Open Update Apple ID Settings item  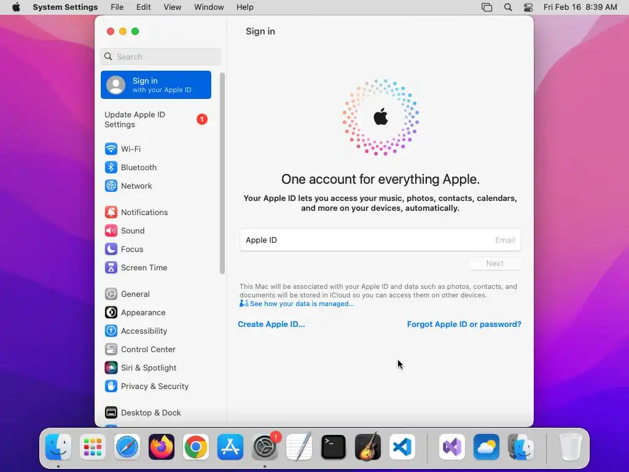pyautogui.click(x=156, y=120)
